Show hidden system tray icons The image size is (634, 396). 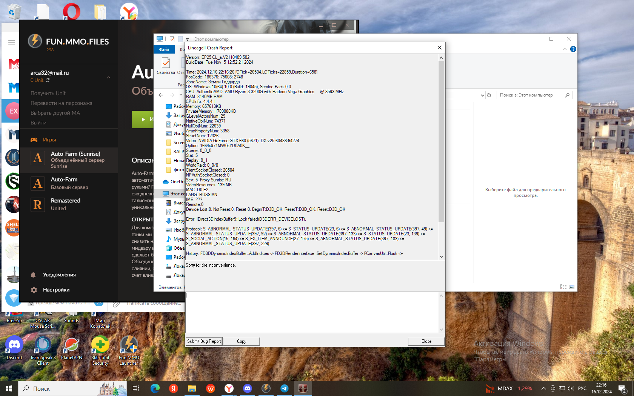[543, 388]
